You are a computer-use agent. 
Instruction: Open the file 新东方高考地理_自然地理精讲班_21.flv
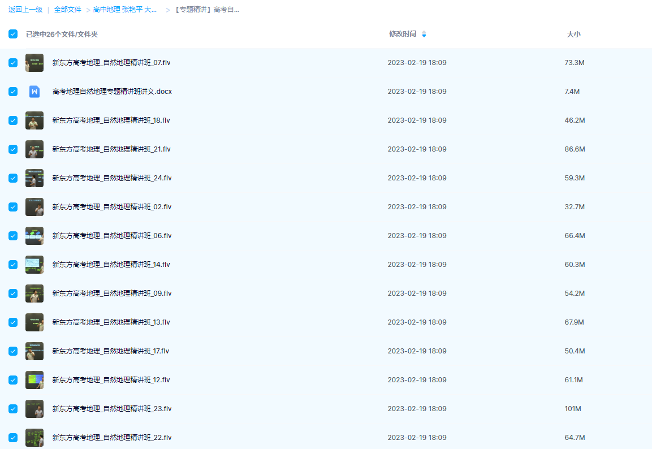[111, 149]
